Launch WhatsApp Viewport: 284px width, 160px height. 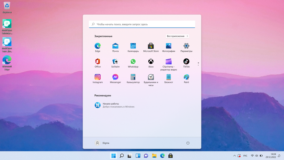pyautogui.click(x=133, y=63)
